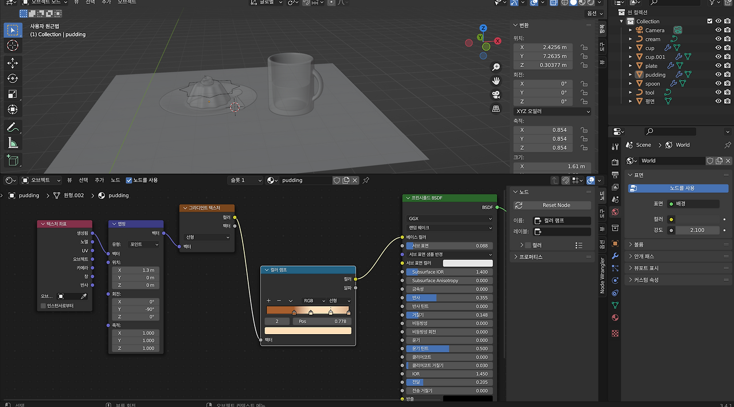This screenshot has height=407, width=734.
Task: Toggle lock on Location X field
Action: pos(584,48)
